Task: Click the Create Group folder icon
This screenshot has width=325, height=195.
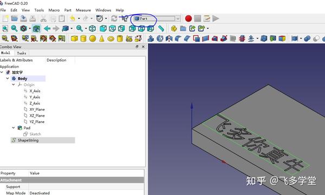Action: (183, 28)
